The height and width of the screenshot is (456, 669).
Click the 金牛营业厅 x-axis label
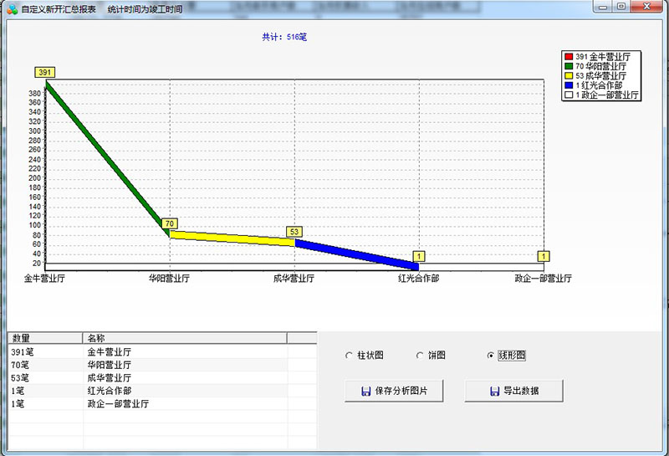(44, 279)
